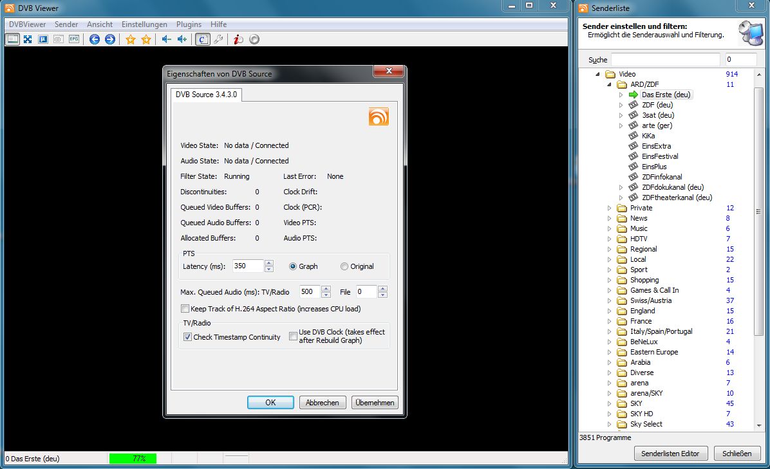Image resolution: width=770 pixels, height=469 pixels.
Task: Open the DVBViewer menu
Action: click(x=28, y=24)
